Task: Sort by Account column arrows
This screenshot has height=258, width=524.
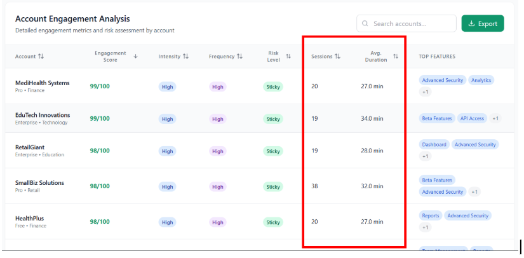Action: click(x=41, y=57)
